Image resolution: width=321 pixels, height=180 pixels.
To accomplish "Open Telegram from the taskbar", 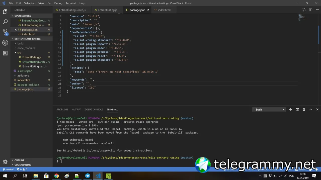I will [x=88, y=176].
